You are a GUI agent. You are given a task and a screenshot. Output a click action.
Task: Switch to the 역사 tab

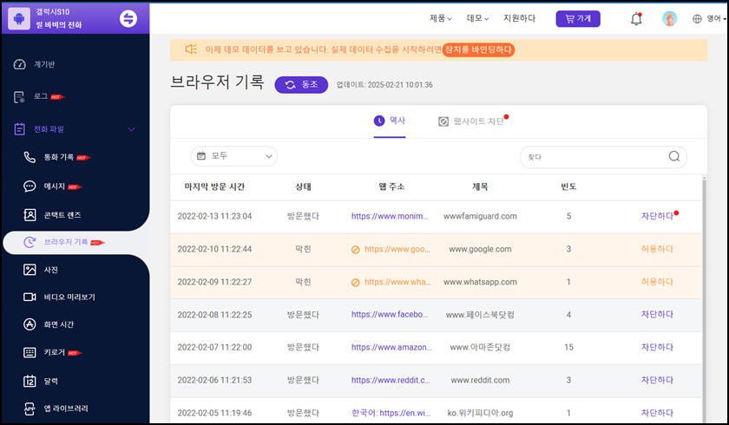point(390,121)
